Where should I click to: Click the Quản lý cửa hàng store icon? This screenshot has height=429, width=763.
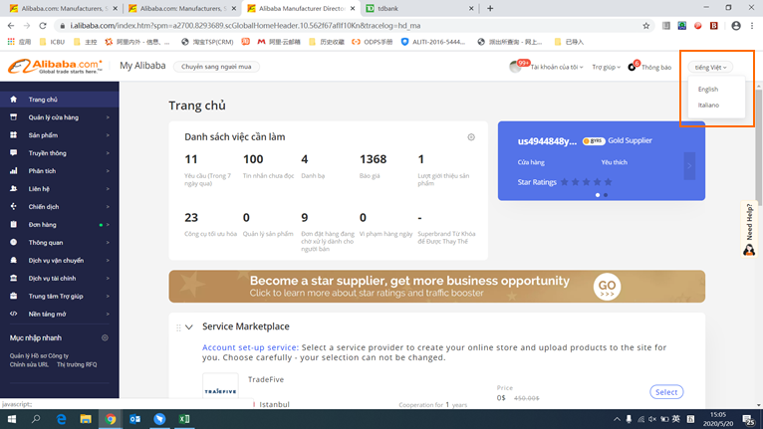coord(14,117)
